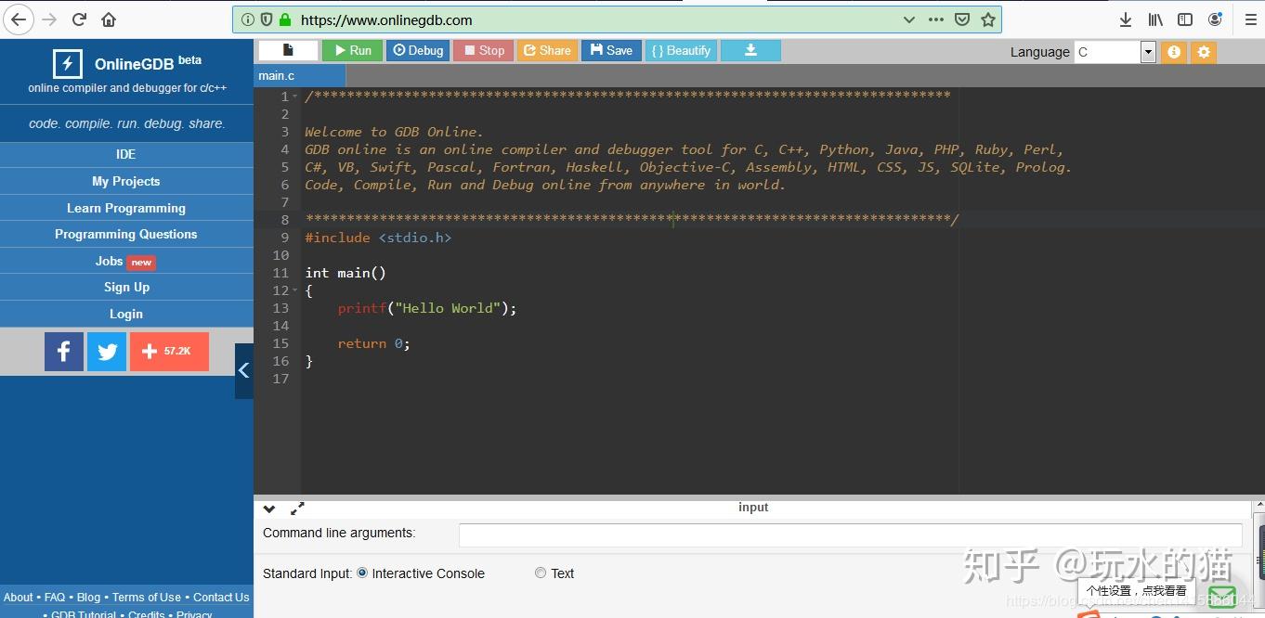
Task: Click the printf statement on line 13
Action: 427,308
